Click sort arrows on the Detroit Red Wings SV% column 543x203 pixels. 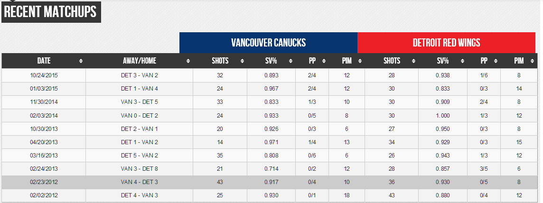(462, 61)
